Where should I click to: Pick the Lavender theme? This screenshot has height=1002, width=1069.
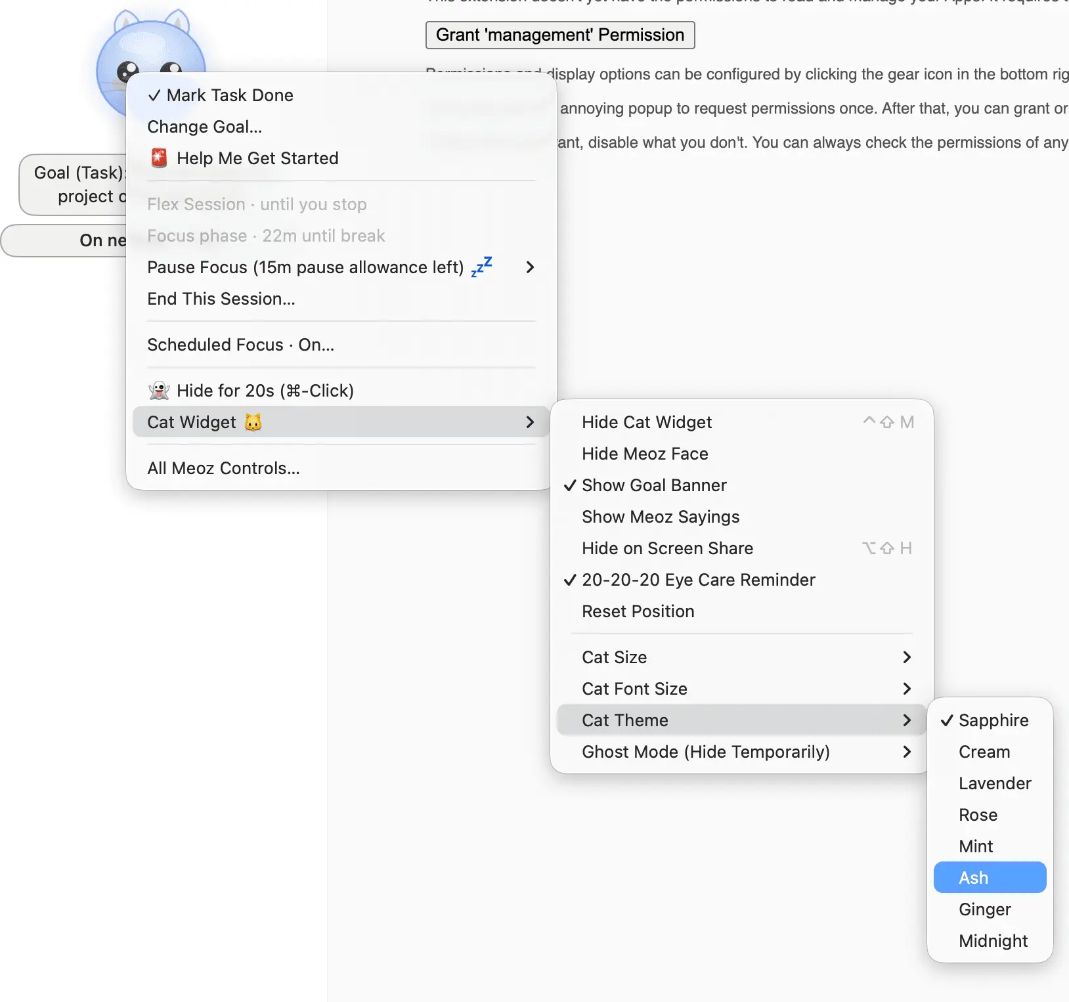[990, 783]
